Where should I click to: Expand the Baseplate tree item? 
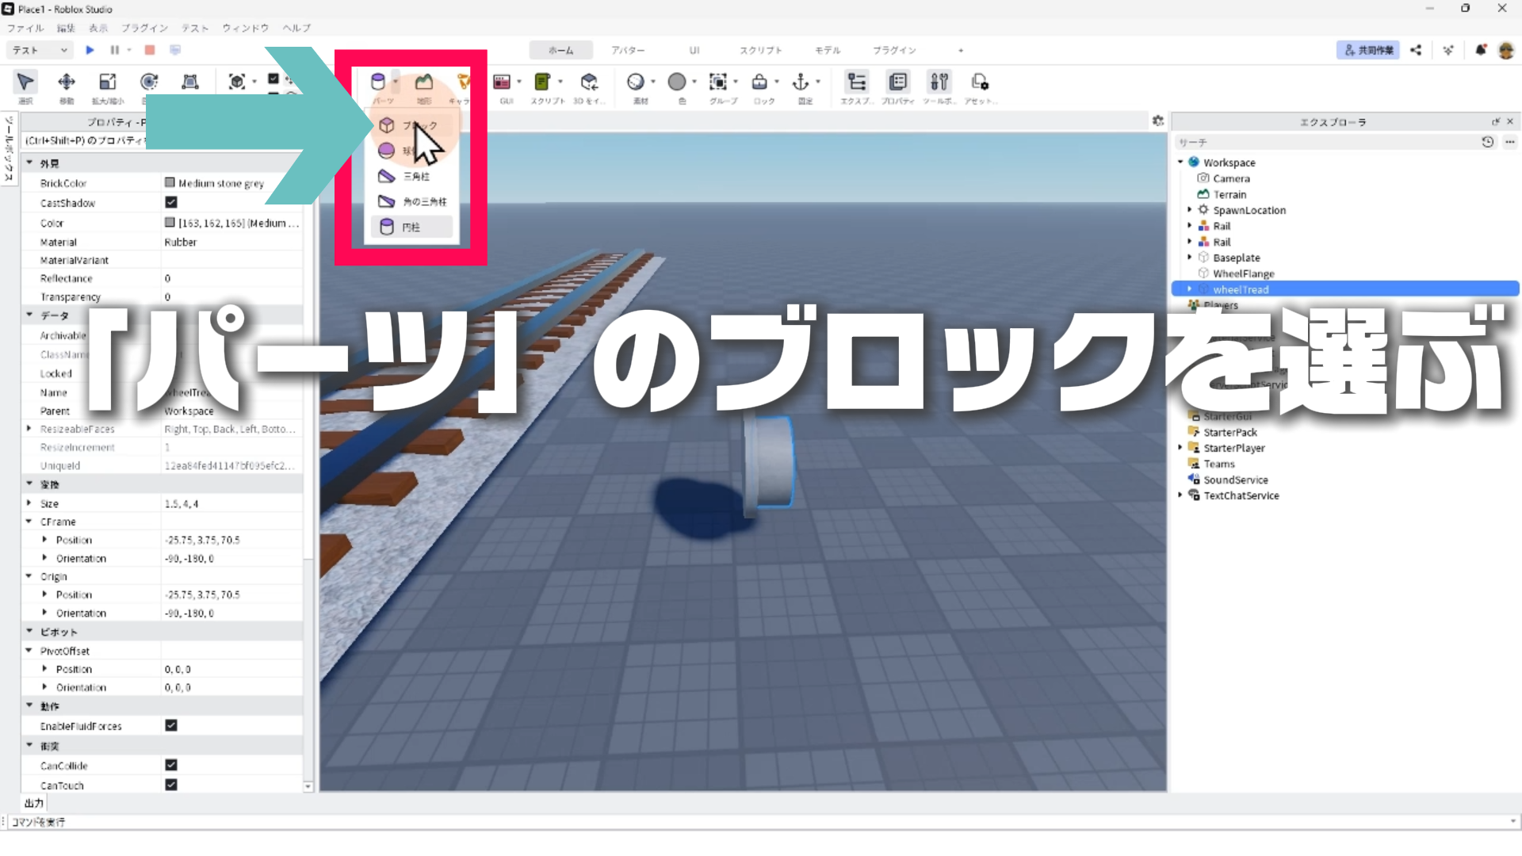click(1189, 257)
